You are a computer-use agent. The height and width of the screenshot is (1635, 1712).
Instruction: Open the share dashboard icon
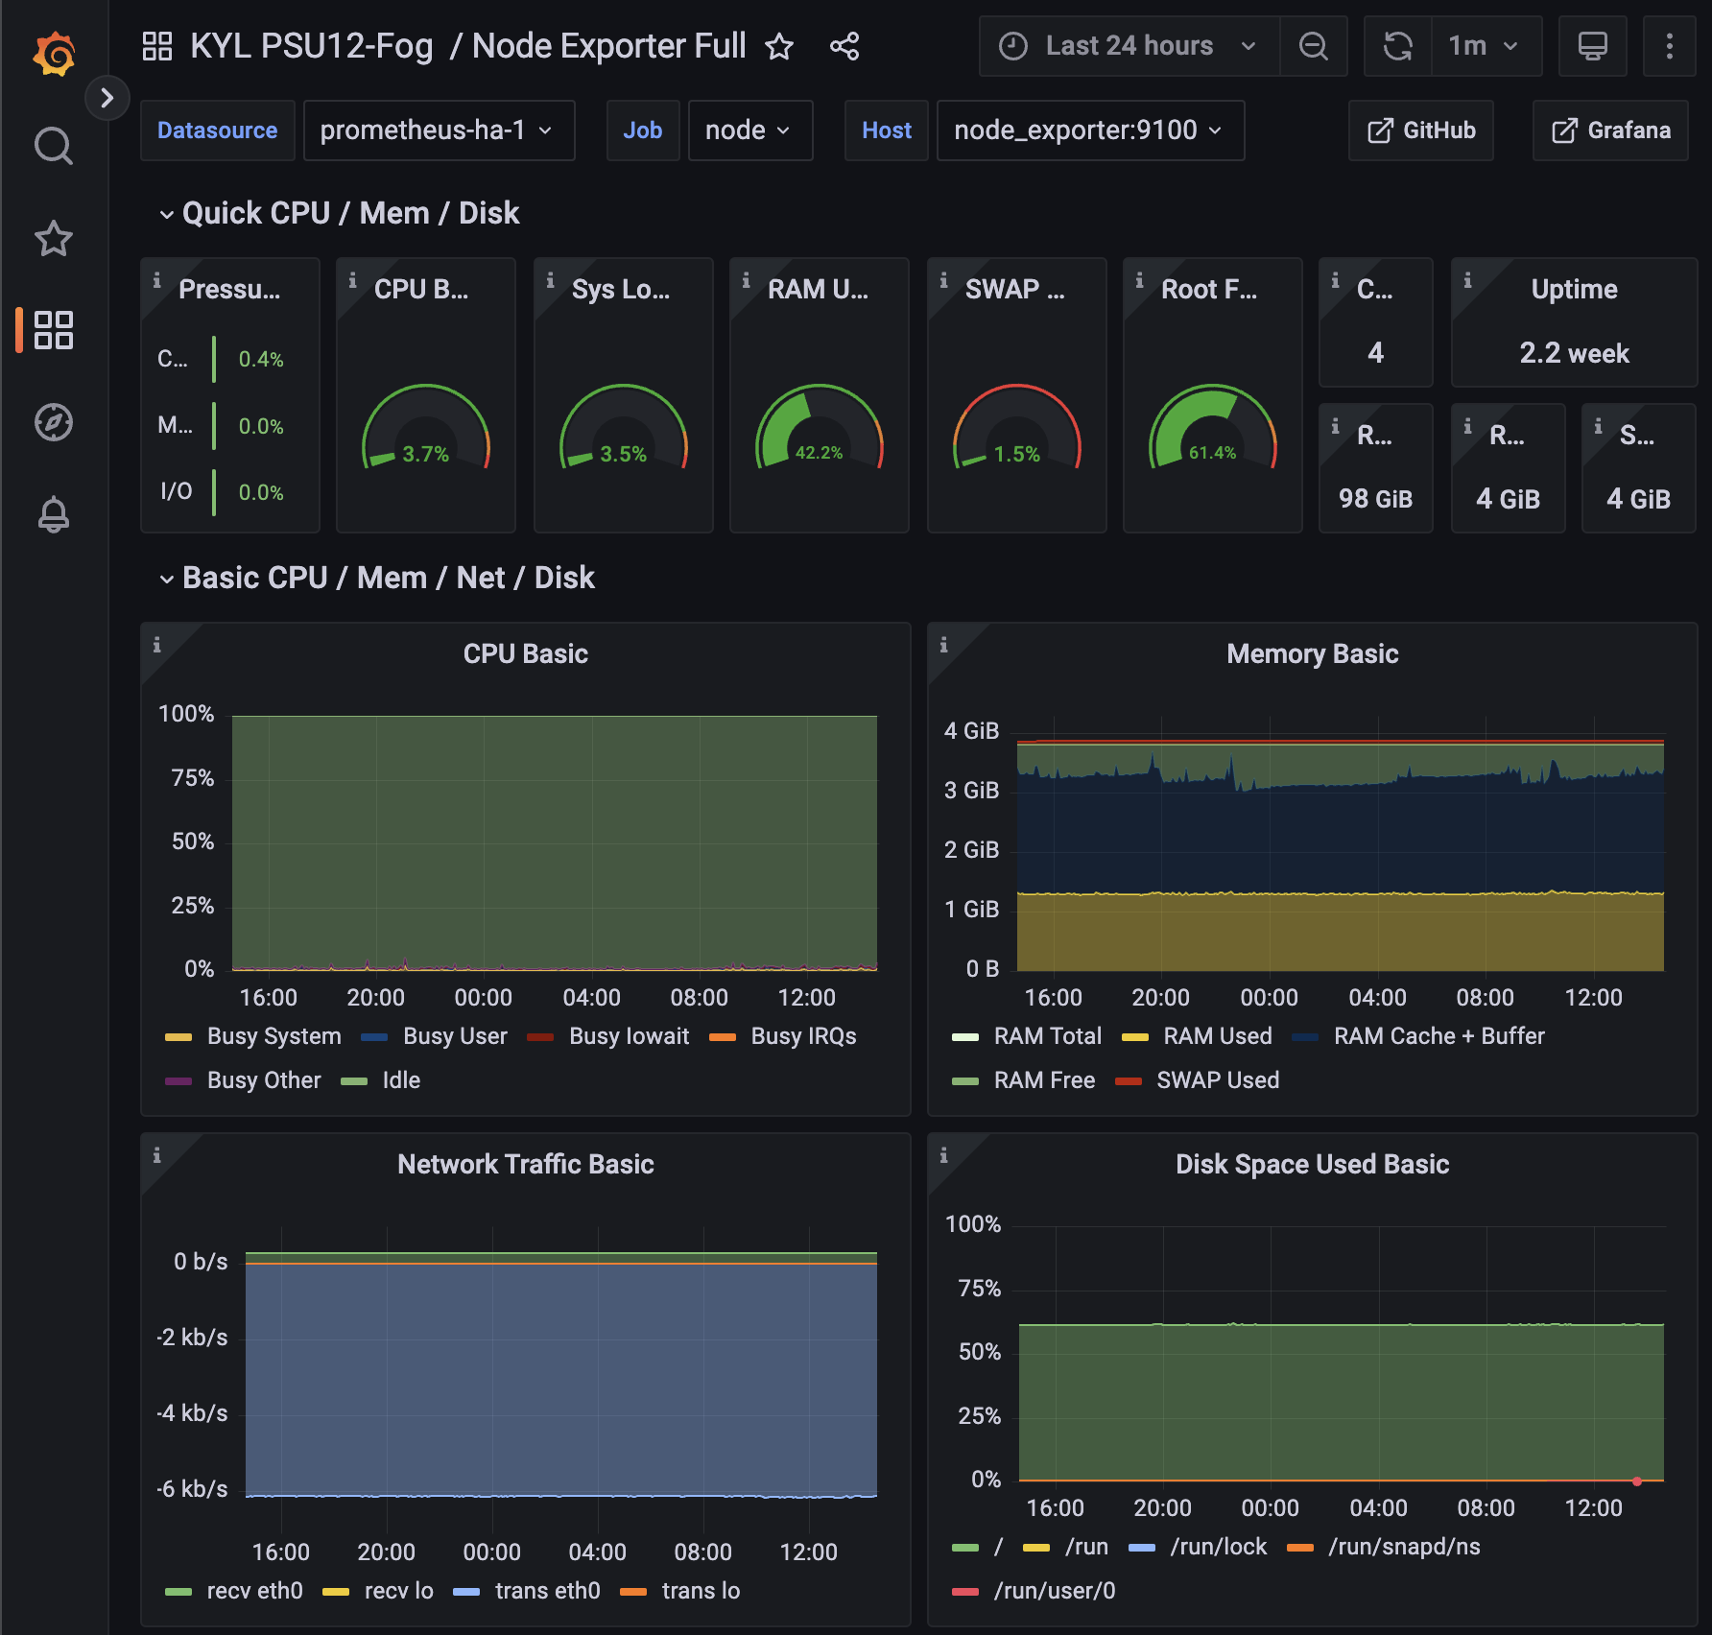click(x=844, y=46)
